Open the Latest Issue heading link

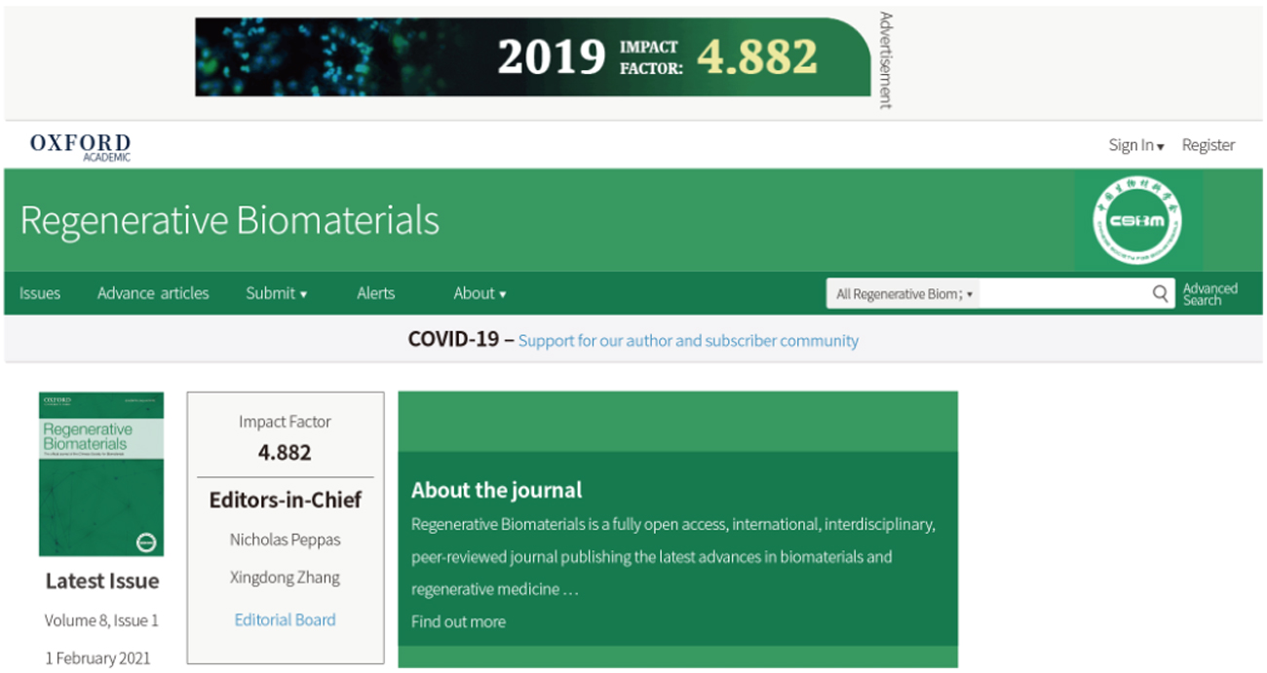[x=101, y=581]
